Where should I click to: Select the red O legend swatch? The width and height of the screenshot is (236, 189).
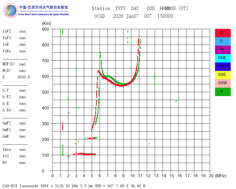pyautogui.click(x=223, y=33)
